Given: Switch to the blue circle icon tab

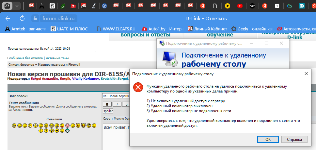Looking at the screenshot, I should click(104, 6).
